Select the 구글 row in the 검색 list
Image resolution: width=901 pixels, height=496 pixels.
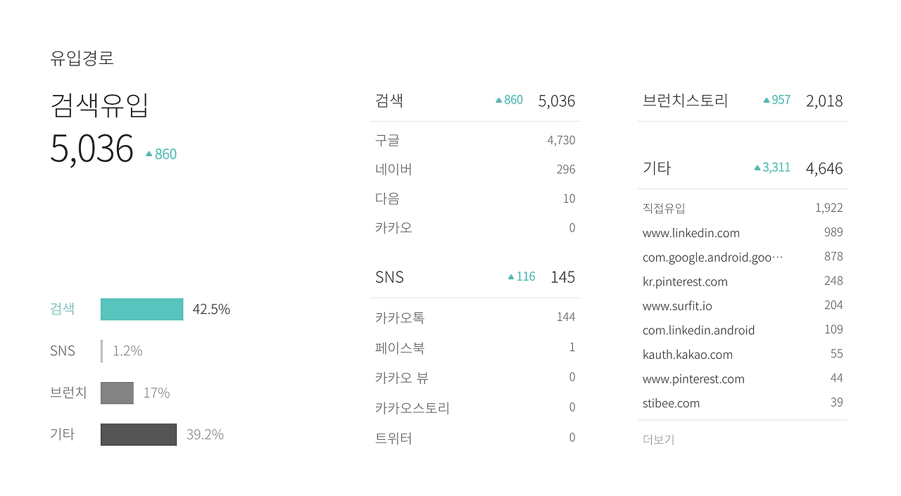[x=389, y=139]
